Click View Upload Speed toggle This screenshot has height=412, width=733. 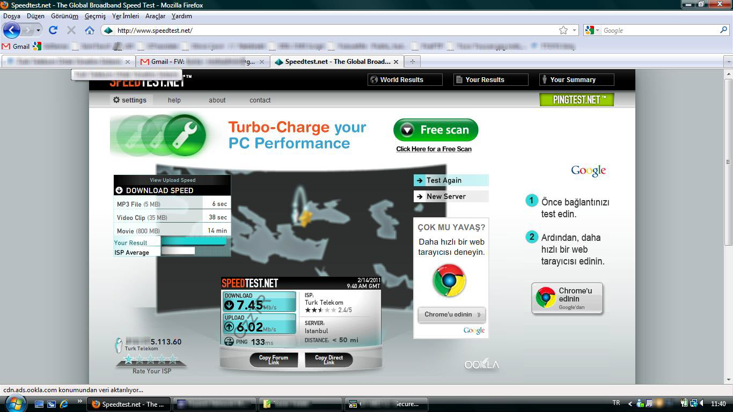[173, 180]
